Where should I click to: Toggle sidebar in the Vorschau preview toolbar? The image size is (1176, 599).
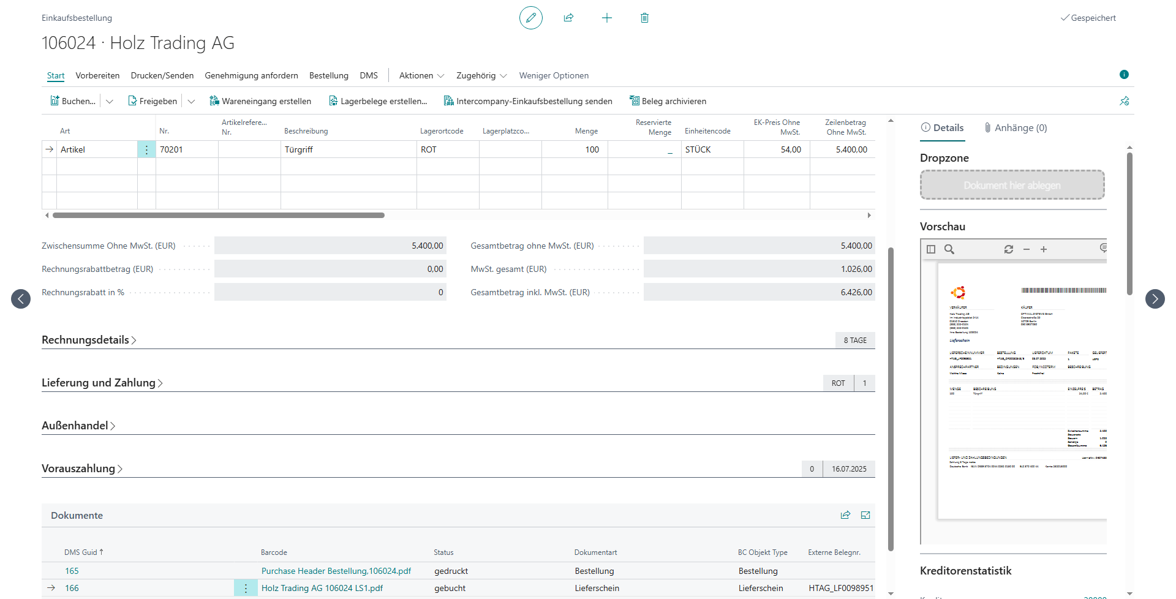tap(931, 249)
